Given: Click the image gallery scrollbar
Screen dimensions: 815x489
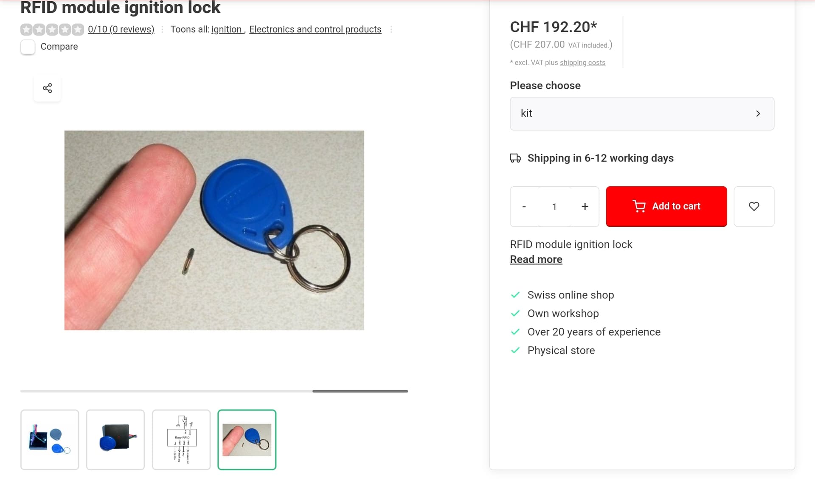Looking at the screenshot, I should [x=360, y=391].
